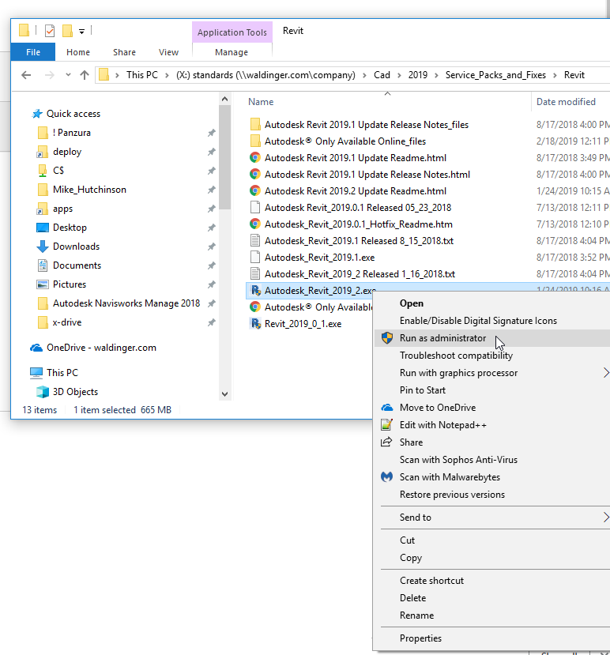Click Chrome icon of 2019.2 Update Readme.html
610x655 pixels.
click(255, 191)
